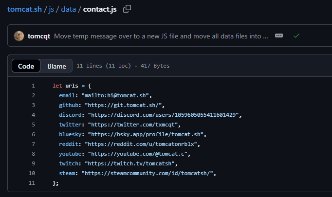Select line number 6 for bluesky
The height and width of the screenshot is (197, 332).
tap(33, 134)
